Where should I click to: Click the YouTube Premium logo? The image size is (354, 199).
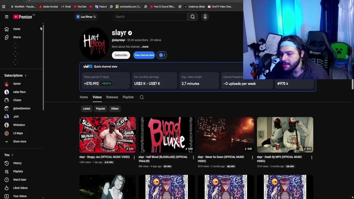click(x=23, y=17)
